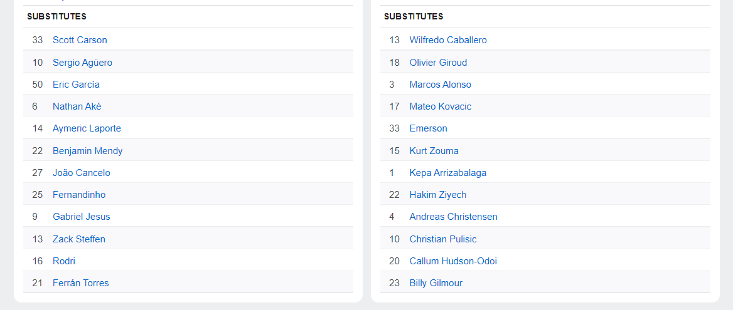This screenshot has width=733, height=310.
Task: Open Marcos Alonso's player page
Action: pos(440,85)
